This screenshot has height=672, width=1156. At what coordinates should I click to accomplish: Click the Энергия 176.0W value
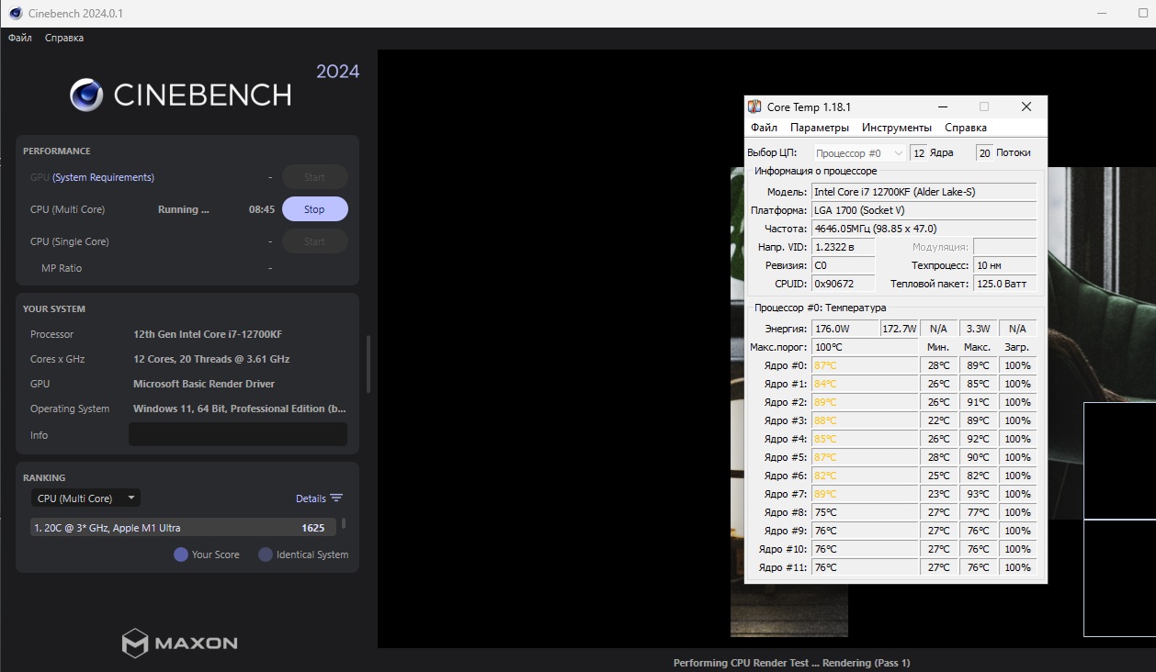(844, 329)
